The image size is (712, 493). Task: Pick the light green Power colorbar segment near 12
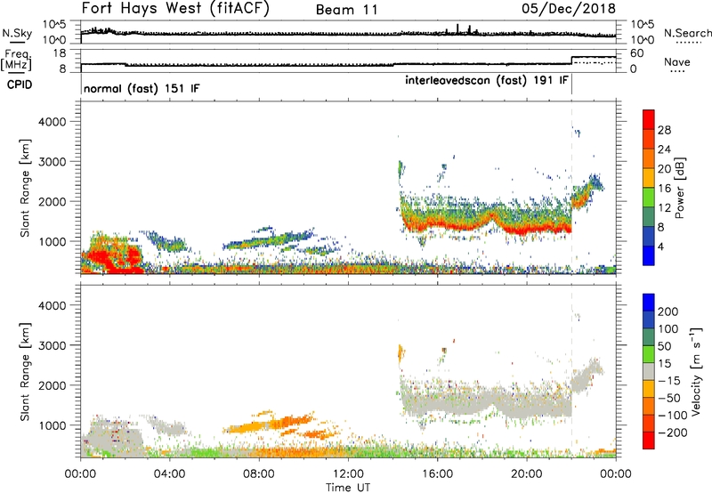649,198
